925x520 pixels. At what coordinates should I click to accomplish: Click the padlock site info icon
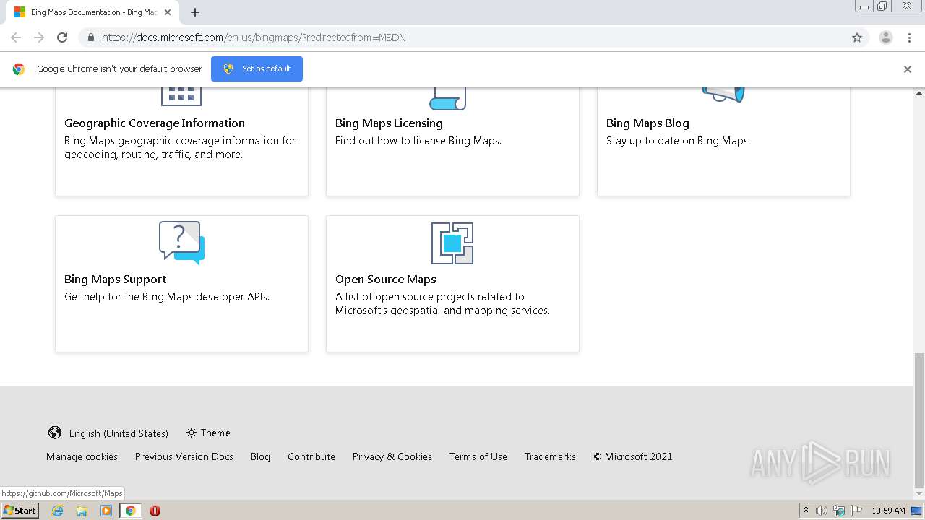coord(90,38)
